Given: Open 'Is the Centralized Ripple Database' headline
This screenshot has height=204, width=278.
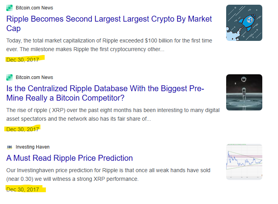Looking at the screenshot, I should (x=105, y=93).
